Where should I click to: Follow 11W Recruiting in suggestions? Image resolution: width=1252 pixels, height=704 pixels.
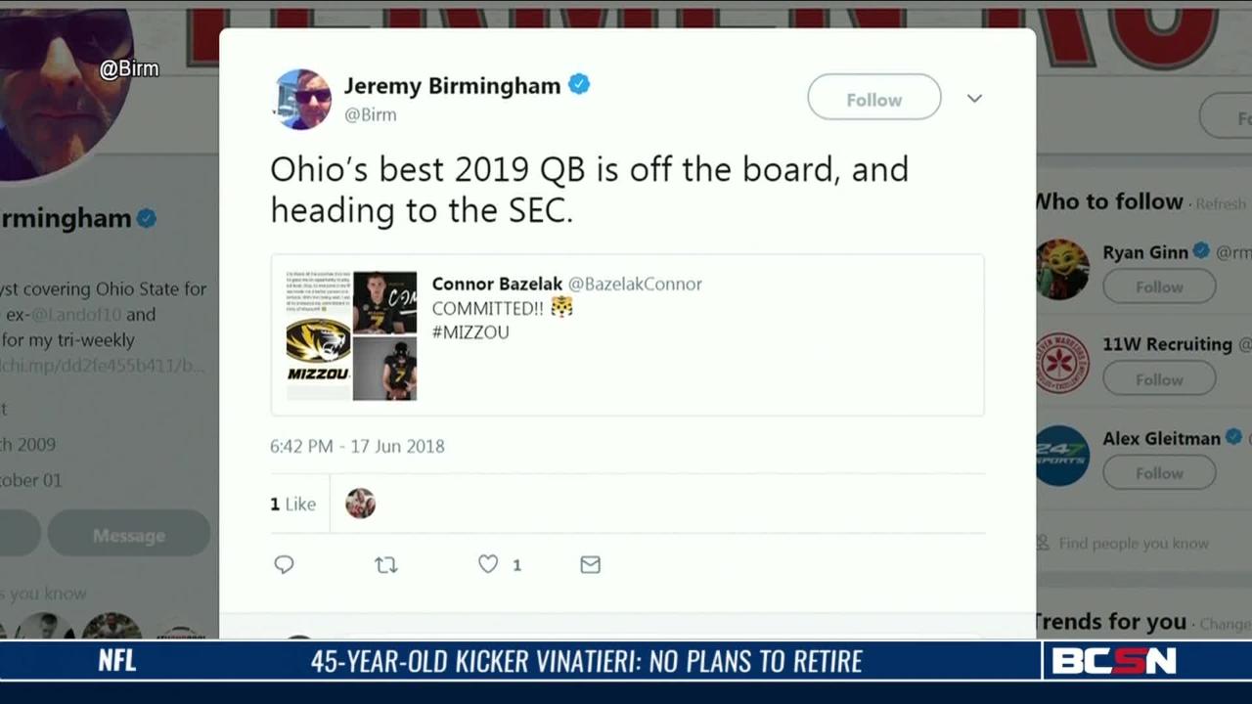click(1159, 379)
